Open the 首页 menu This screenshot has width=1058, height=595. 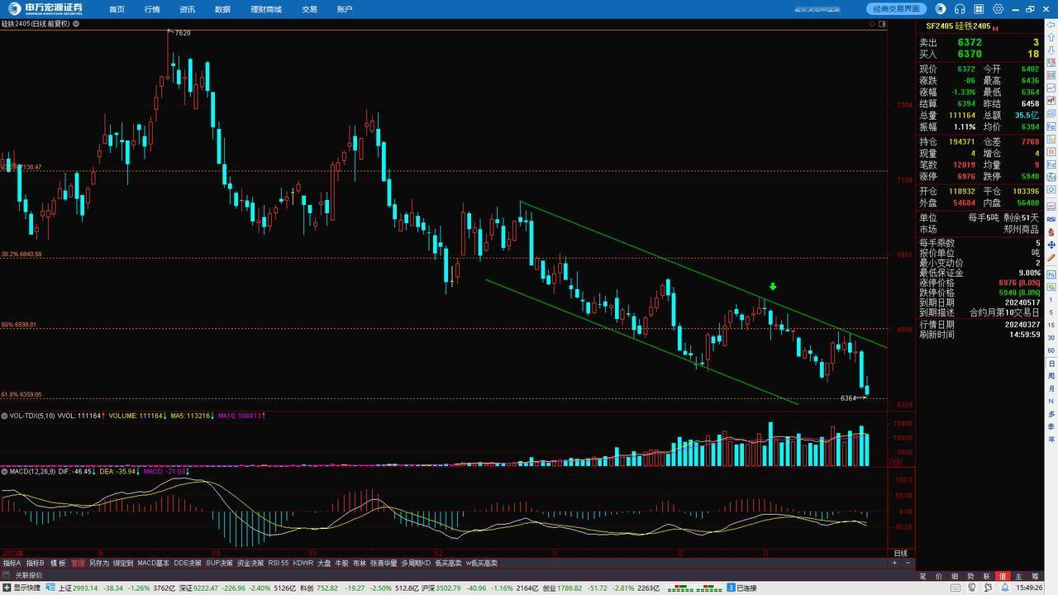(x=117, y=9)
